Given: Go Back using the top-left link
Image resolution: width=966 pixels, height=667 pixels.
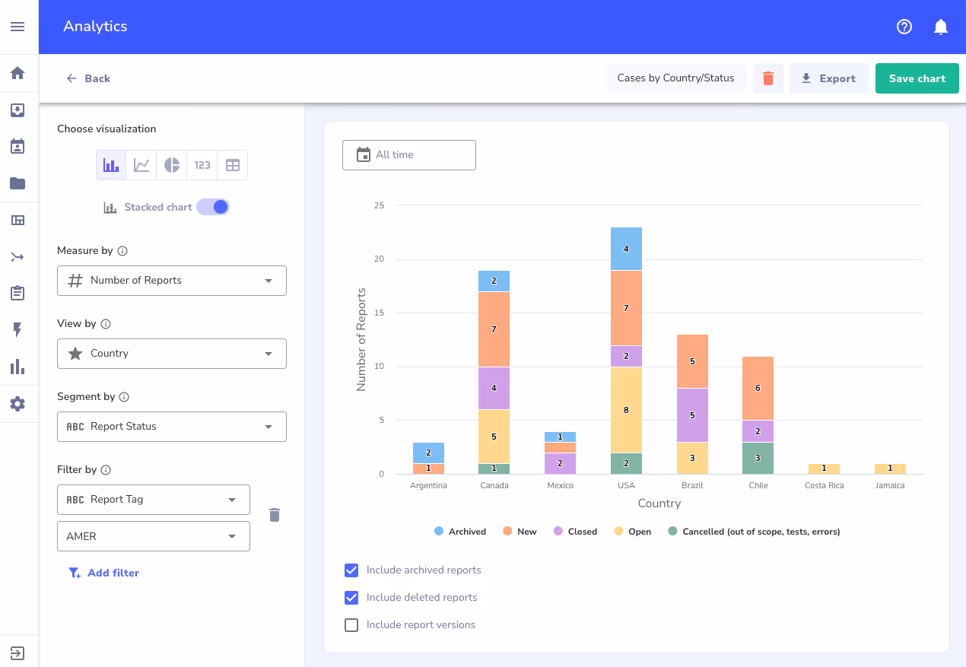Looking at the screenshot, I should [88, 78].
